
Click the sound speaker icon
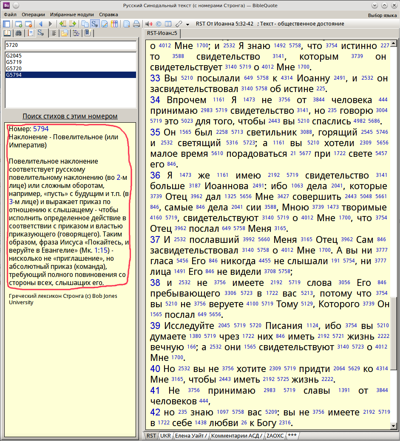click(148, 24)
